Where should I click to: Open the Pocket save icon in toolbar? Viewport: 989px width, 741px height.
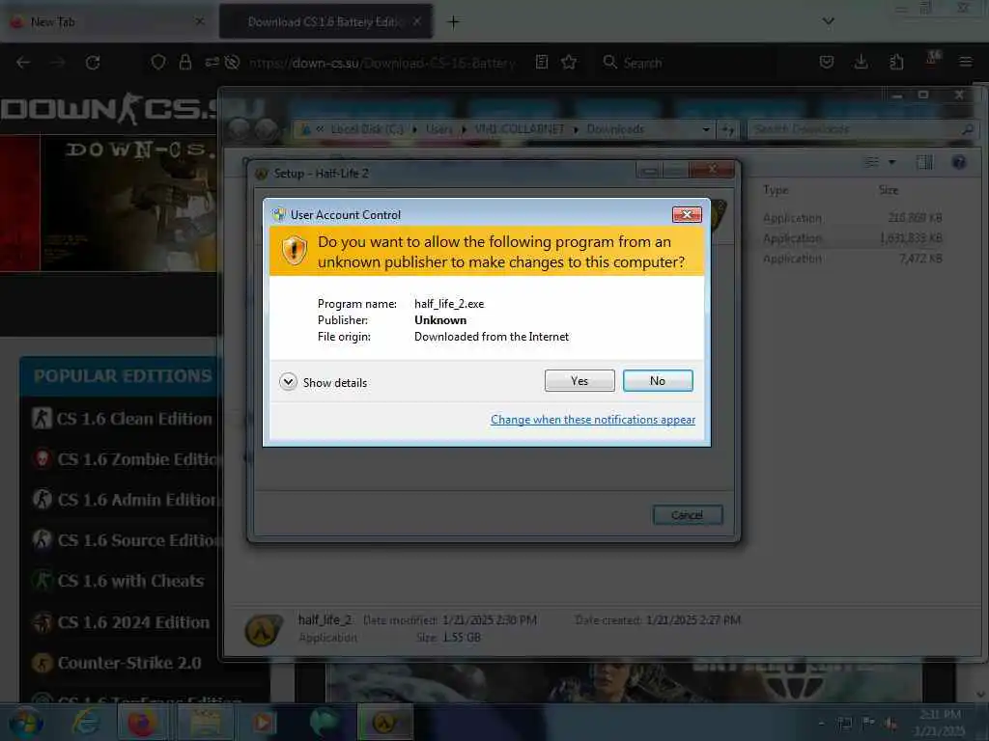tap(827, 62)
